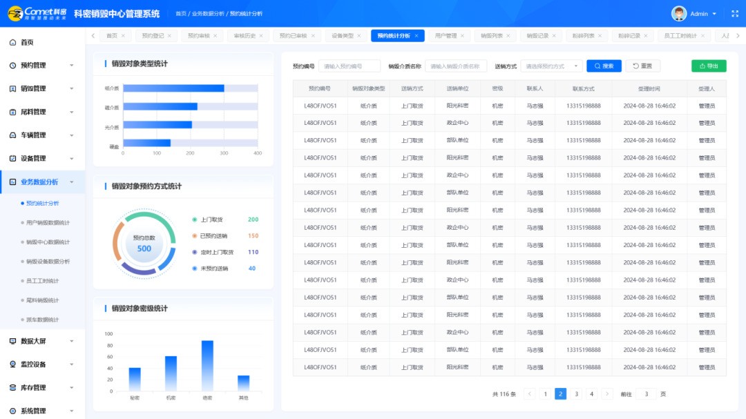This screenshot has width=746, height=419.
Task: Close the 预约统计分析 tab using its X
Action: click(417, 36)
